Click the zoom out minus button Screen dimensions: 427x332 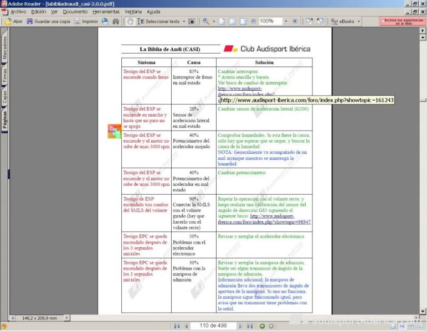[254, 21]
